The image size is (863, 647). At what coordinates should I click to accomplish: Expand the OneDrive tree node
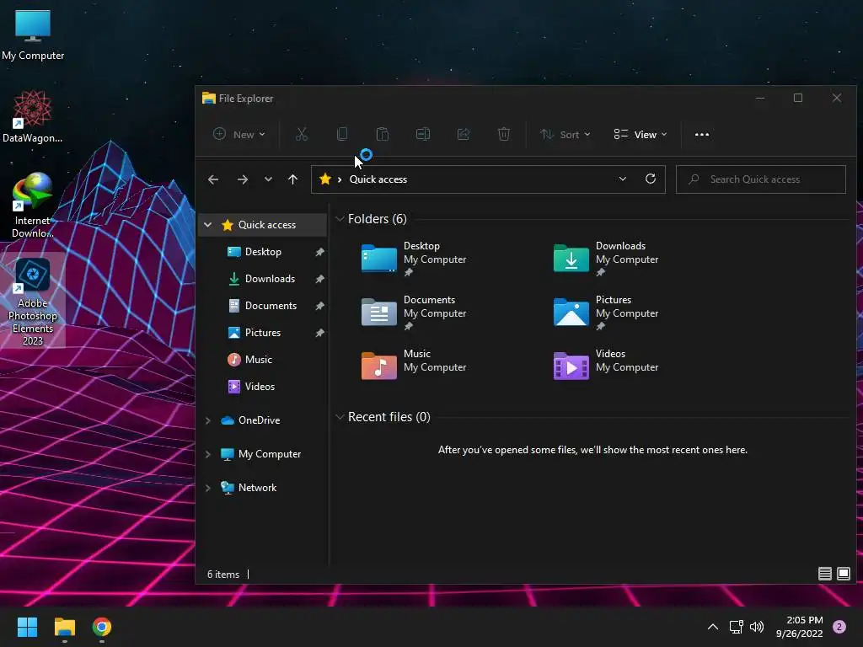[x=208, y=420]
